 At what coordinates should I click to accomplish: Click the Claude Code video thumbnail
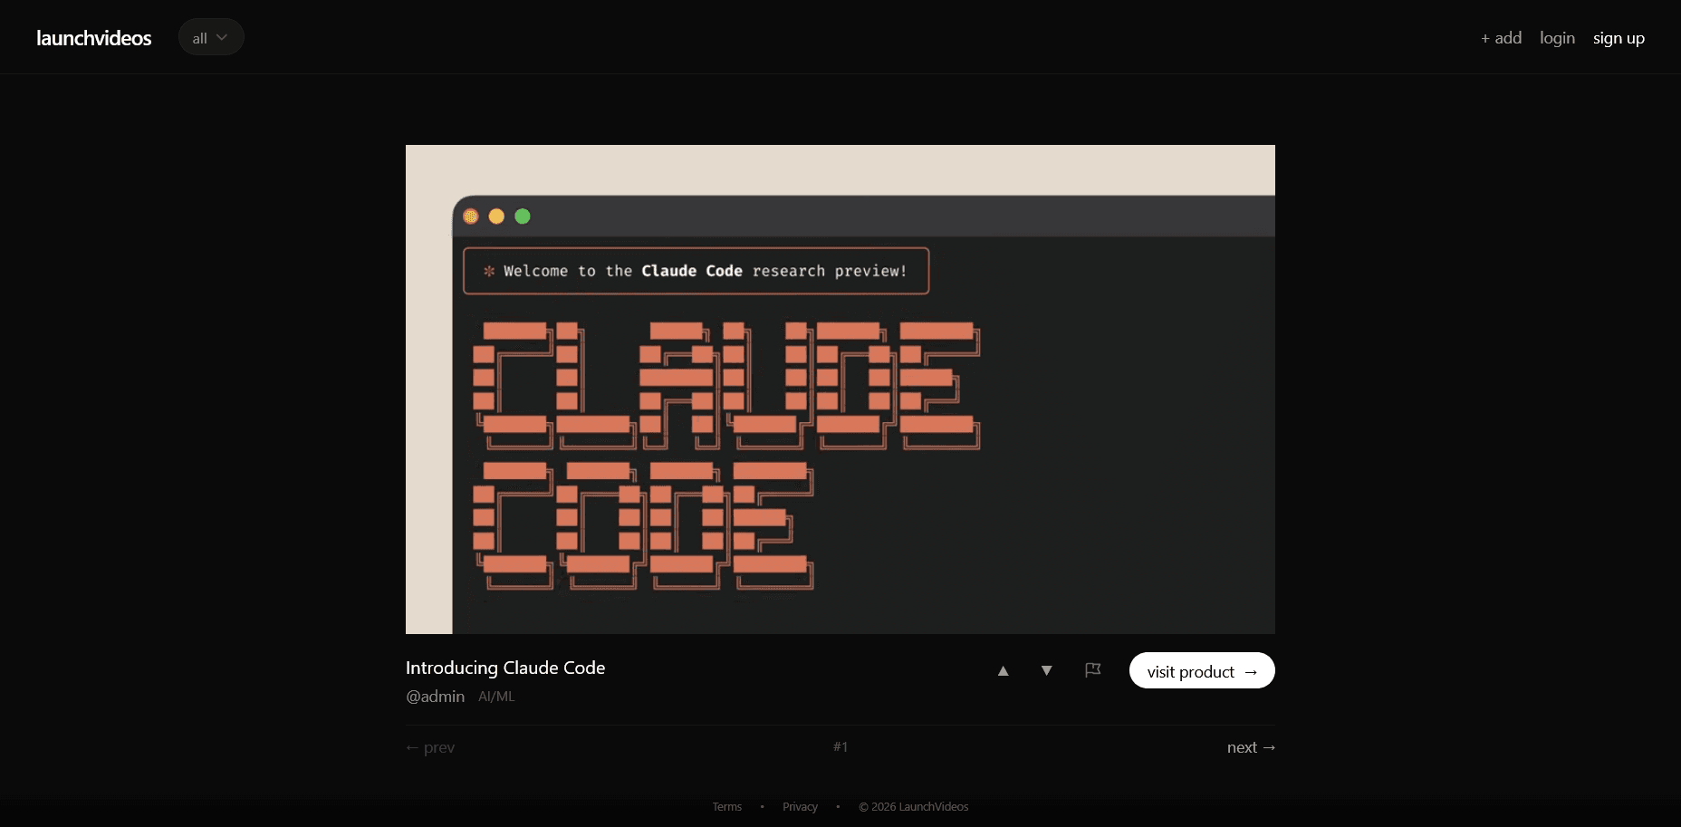pos(840,389)
